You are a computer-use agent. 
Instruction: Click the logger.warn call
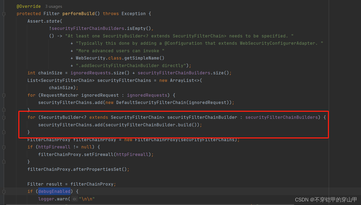pyautogui.click(x=53, y=199)
